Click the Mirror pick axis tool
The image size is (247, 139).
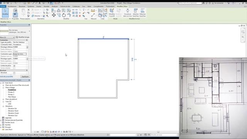pyautogui.click(x=64, y=10)
